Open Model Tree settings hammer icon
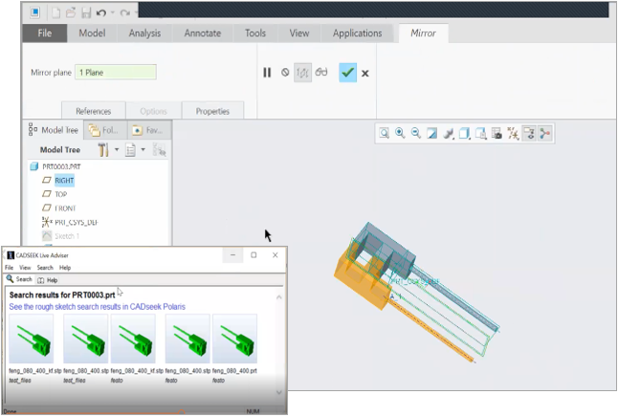Screen dimensions: 618x416 [x=102, y=150]
